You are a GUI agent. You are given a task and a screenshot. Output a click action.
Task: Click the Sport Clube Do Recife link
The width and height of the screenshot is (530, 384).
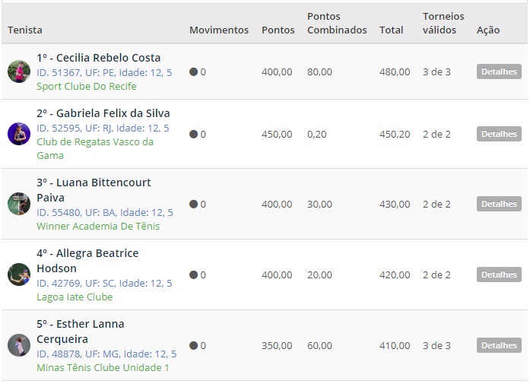tap(87, 87)
